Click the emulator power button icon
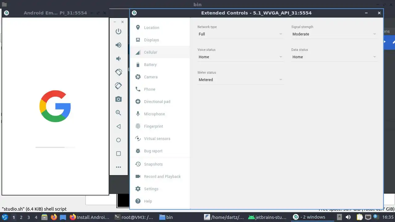The image size is (395, 222). pos(118,31)
